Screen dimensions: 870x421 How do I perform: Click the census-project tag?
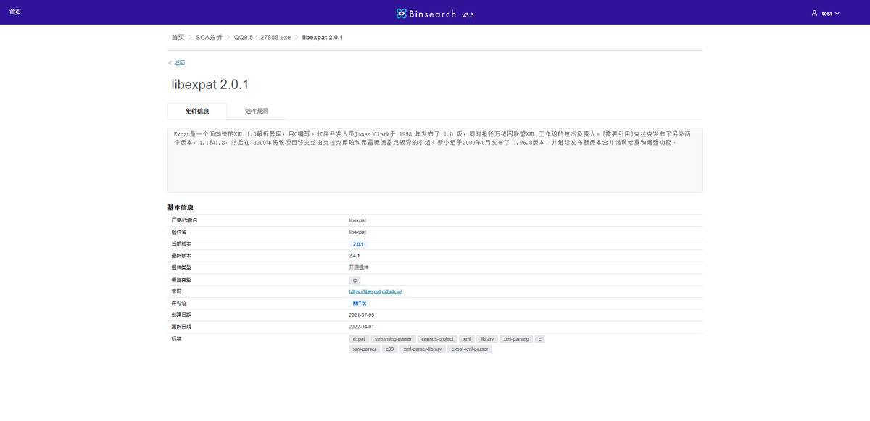point(436,338)
